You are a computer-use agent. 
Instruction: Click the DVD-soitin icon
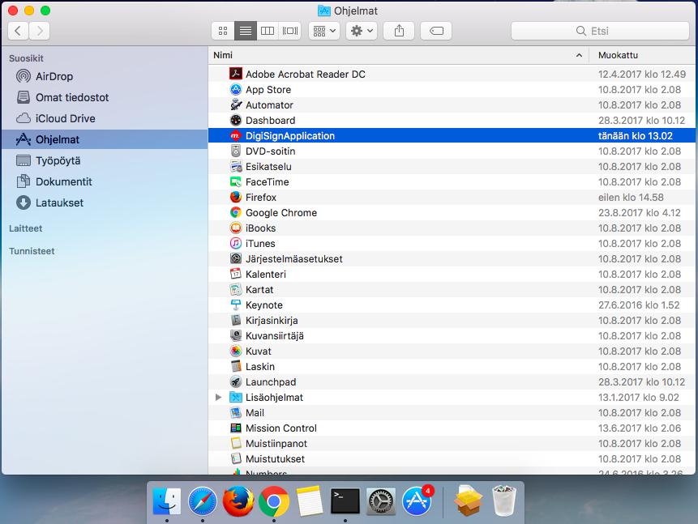pos(235,151)
